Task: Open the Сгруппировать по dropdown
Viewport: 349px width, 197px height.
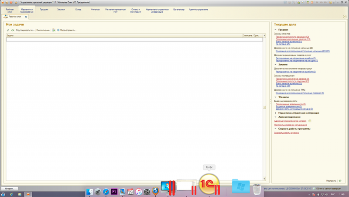Action: pyautogui.click(x=25, y=30)
